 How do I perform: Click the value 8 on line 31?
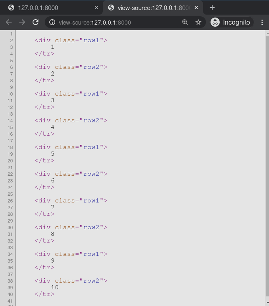click(x=53, y=234)
